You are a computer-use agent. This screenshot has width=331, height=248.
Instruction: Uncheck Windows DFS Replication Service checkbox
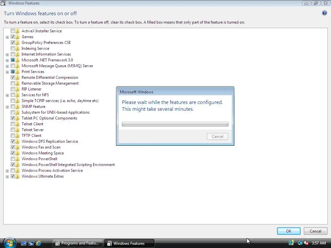[x=13, y=141]
